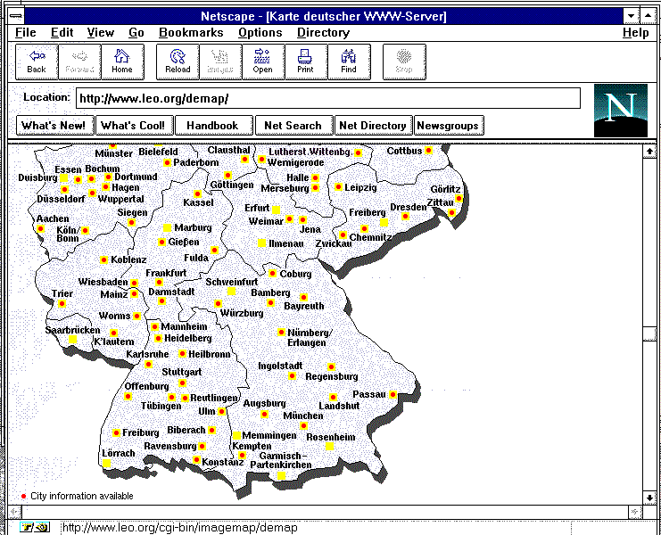Click the Koblenz red marker
This screenshot has width=661, height=535.
click(103, 259)
